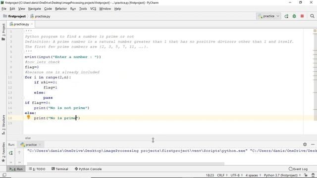Click the tool windows toggle icon bottom-left

click(x=4, y=175)
